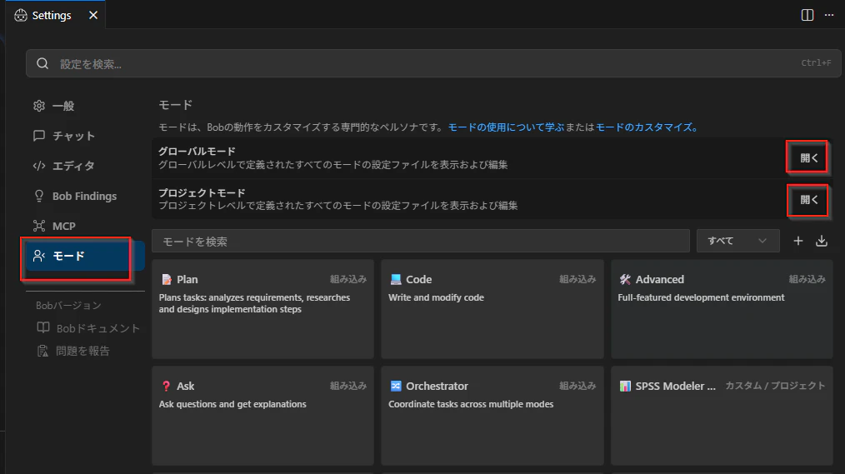
Task: Click the グローバルモード heading text
Action: tap(197, 152)
